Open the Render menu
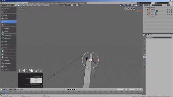The height and width of the screenshot is (97, 173). click(11, 3)
